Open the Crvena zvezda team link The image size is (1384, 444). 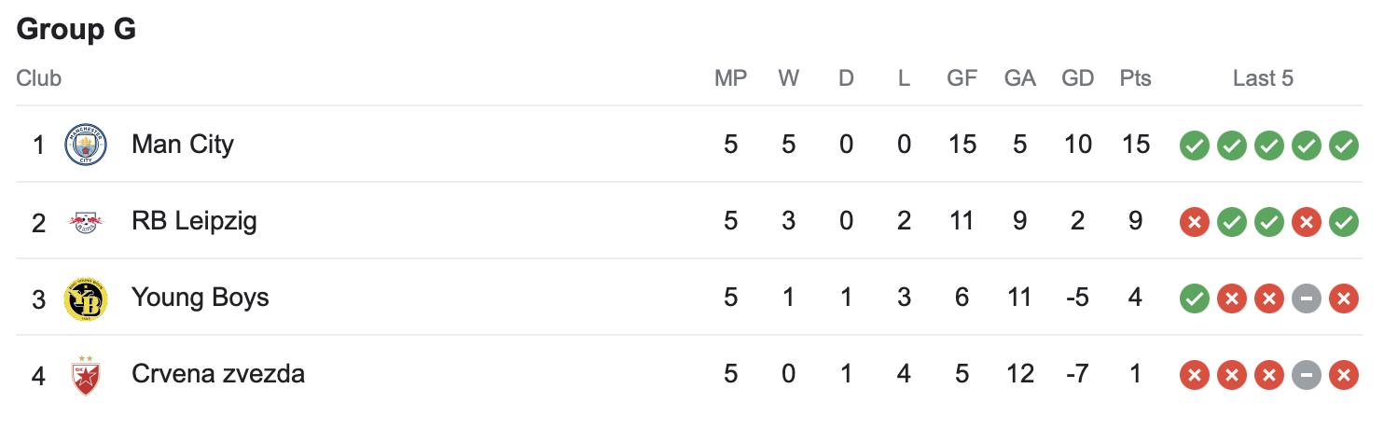218,374
